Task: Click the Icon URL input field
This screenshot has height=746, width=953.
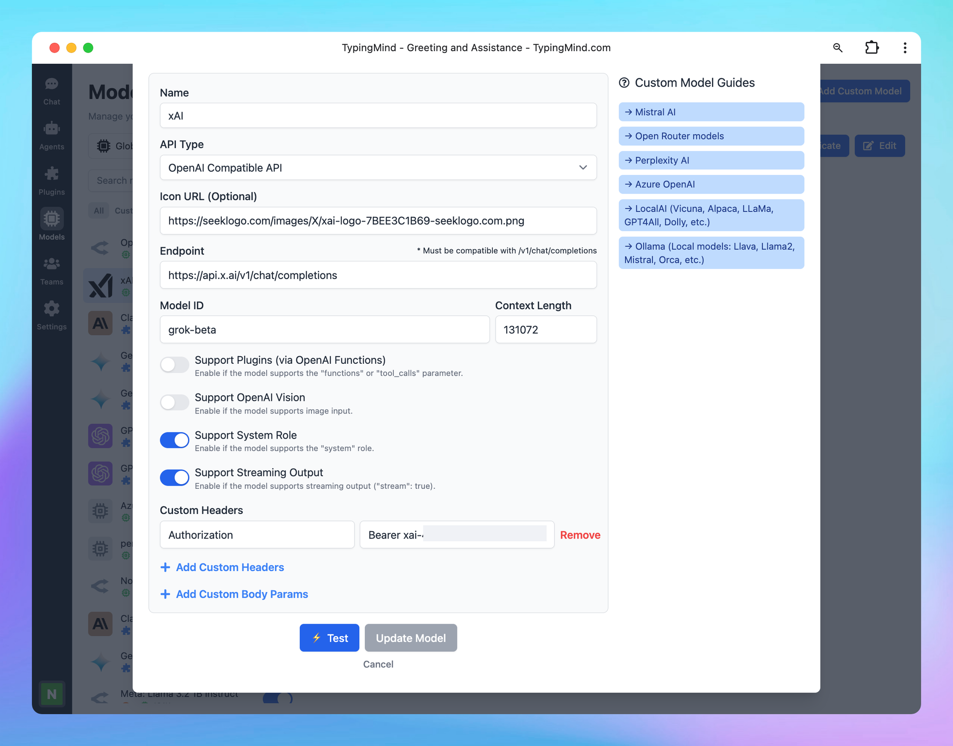Action: (x=378, y=220)
